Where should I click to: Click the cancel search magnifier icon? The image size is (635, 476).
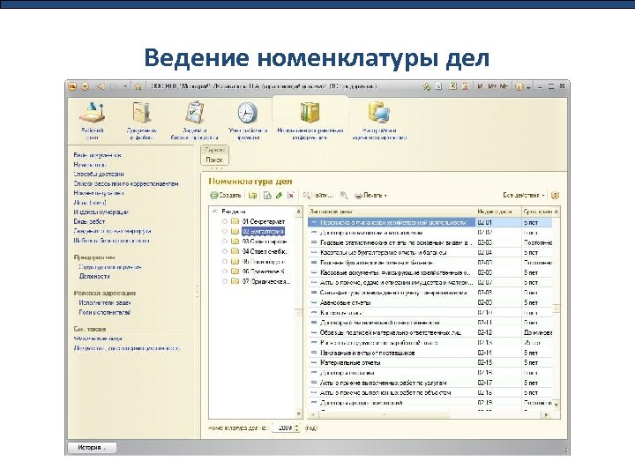point(344,196)
